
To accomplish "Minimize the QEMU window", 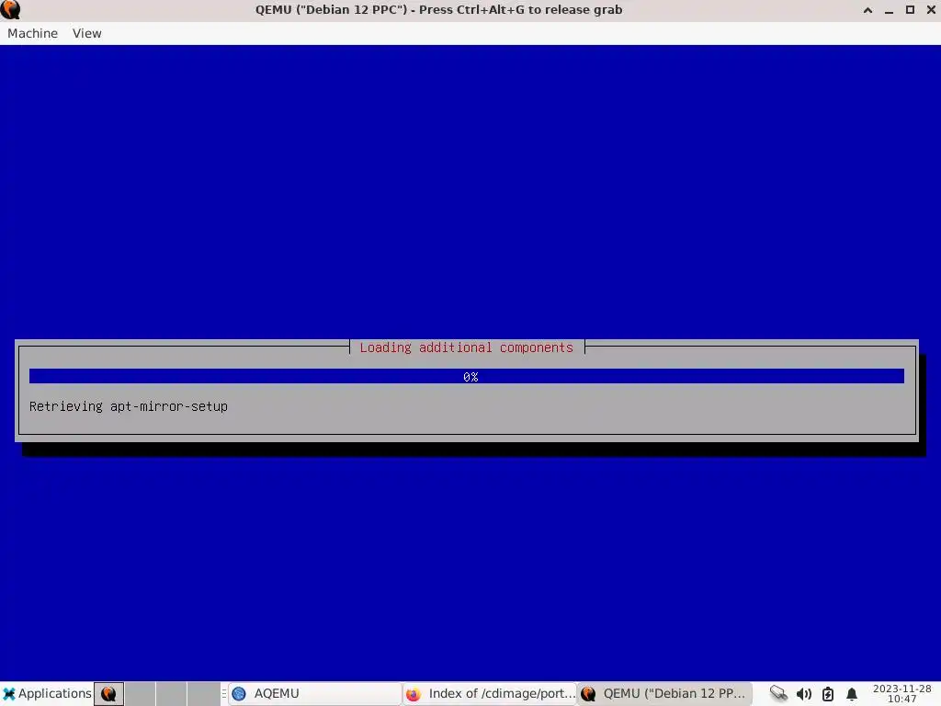I will click(889, 10).
